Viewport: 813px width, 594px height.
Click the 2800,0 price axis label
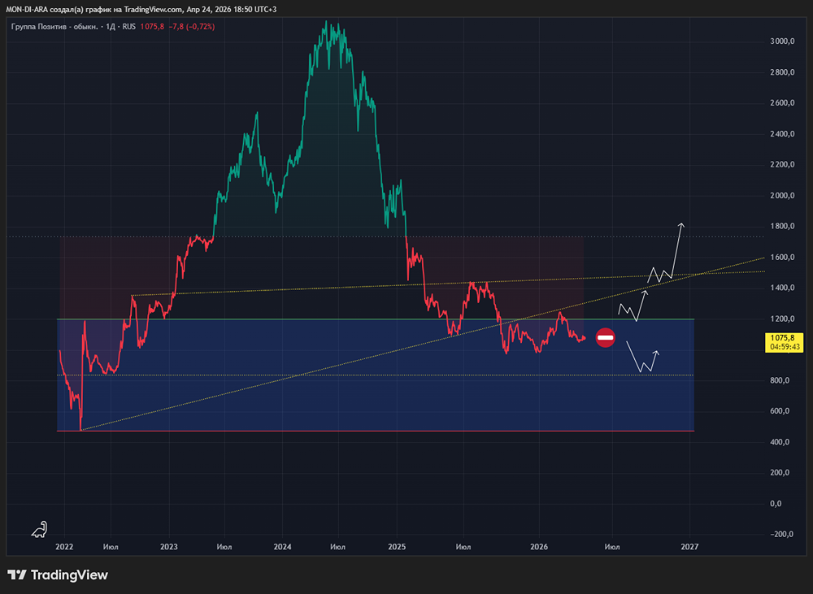tap(782, 72)
